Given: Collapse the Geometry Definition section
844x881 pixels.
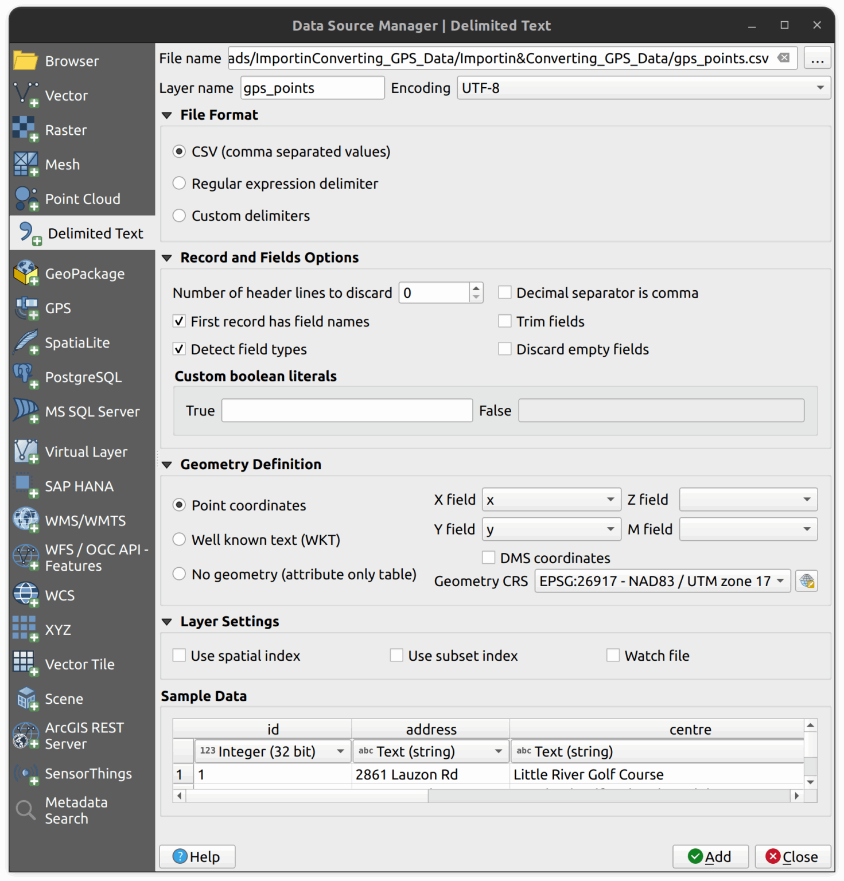Looking at the screenshot, I should (166, 464).
